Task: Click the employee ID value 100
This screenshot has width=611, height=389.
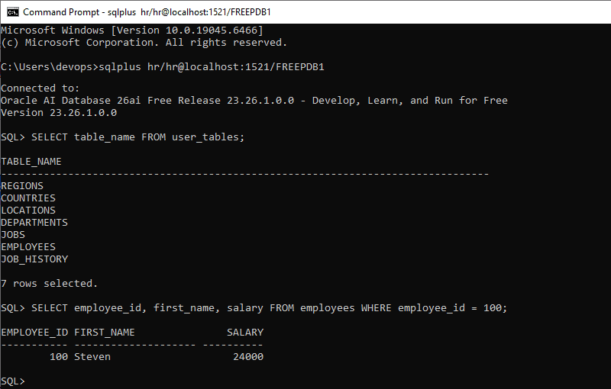Action: pos(59,356)
